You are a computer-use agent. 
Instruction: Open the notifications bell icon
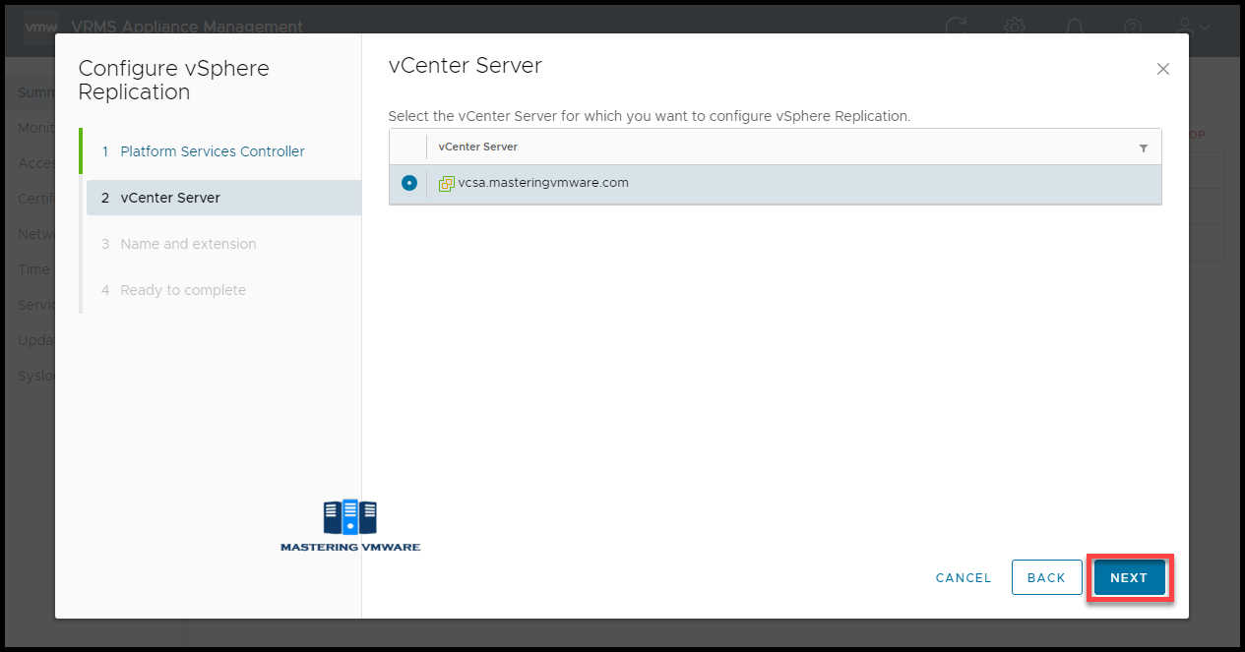[x=1074, y=27]
